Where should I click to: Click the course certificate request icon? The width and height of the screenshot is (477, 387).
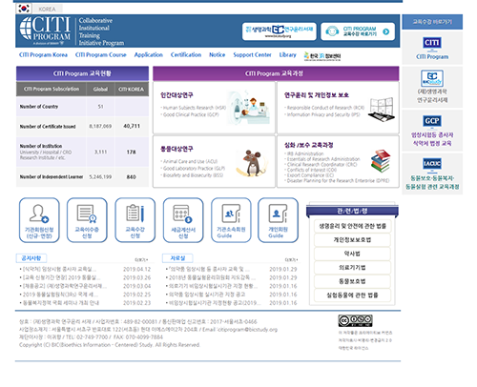click(87, 214)
